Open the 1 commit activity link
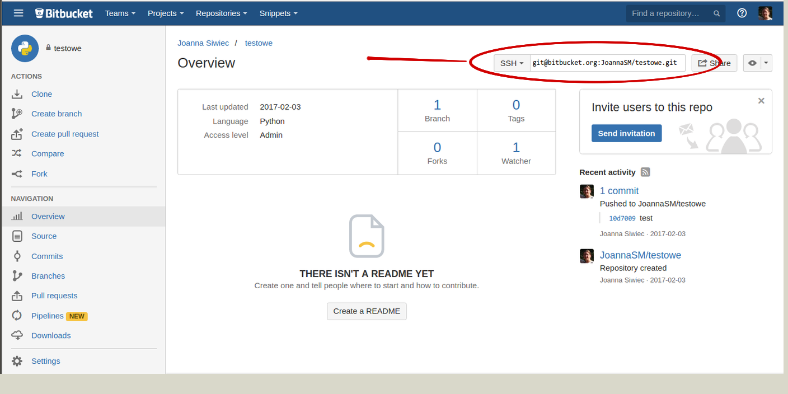 tap(619, 191)
